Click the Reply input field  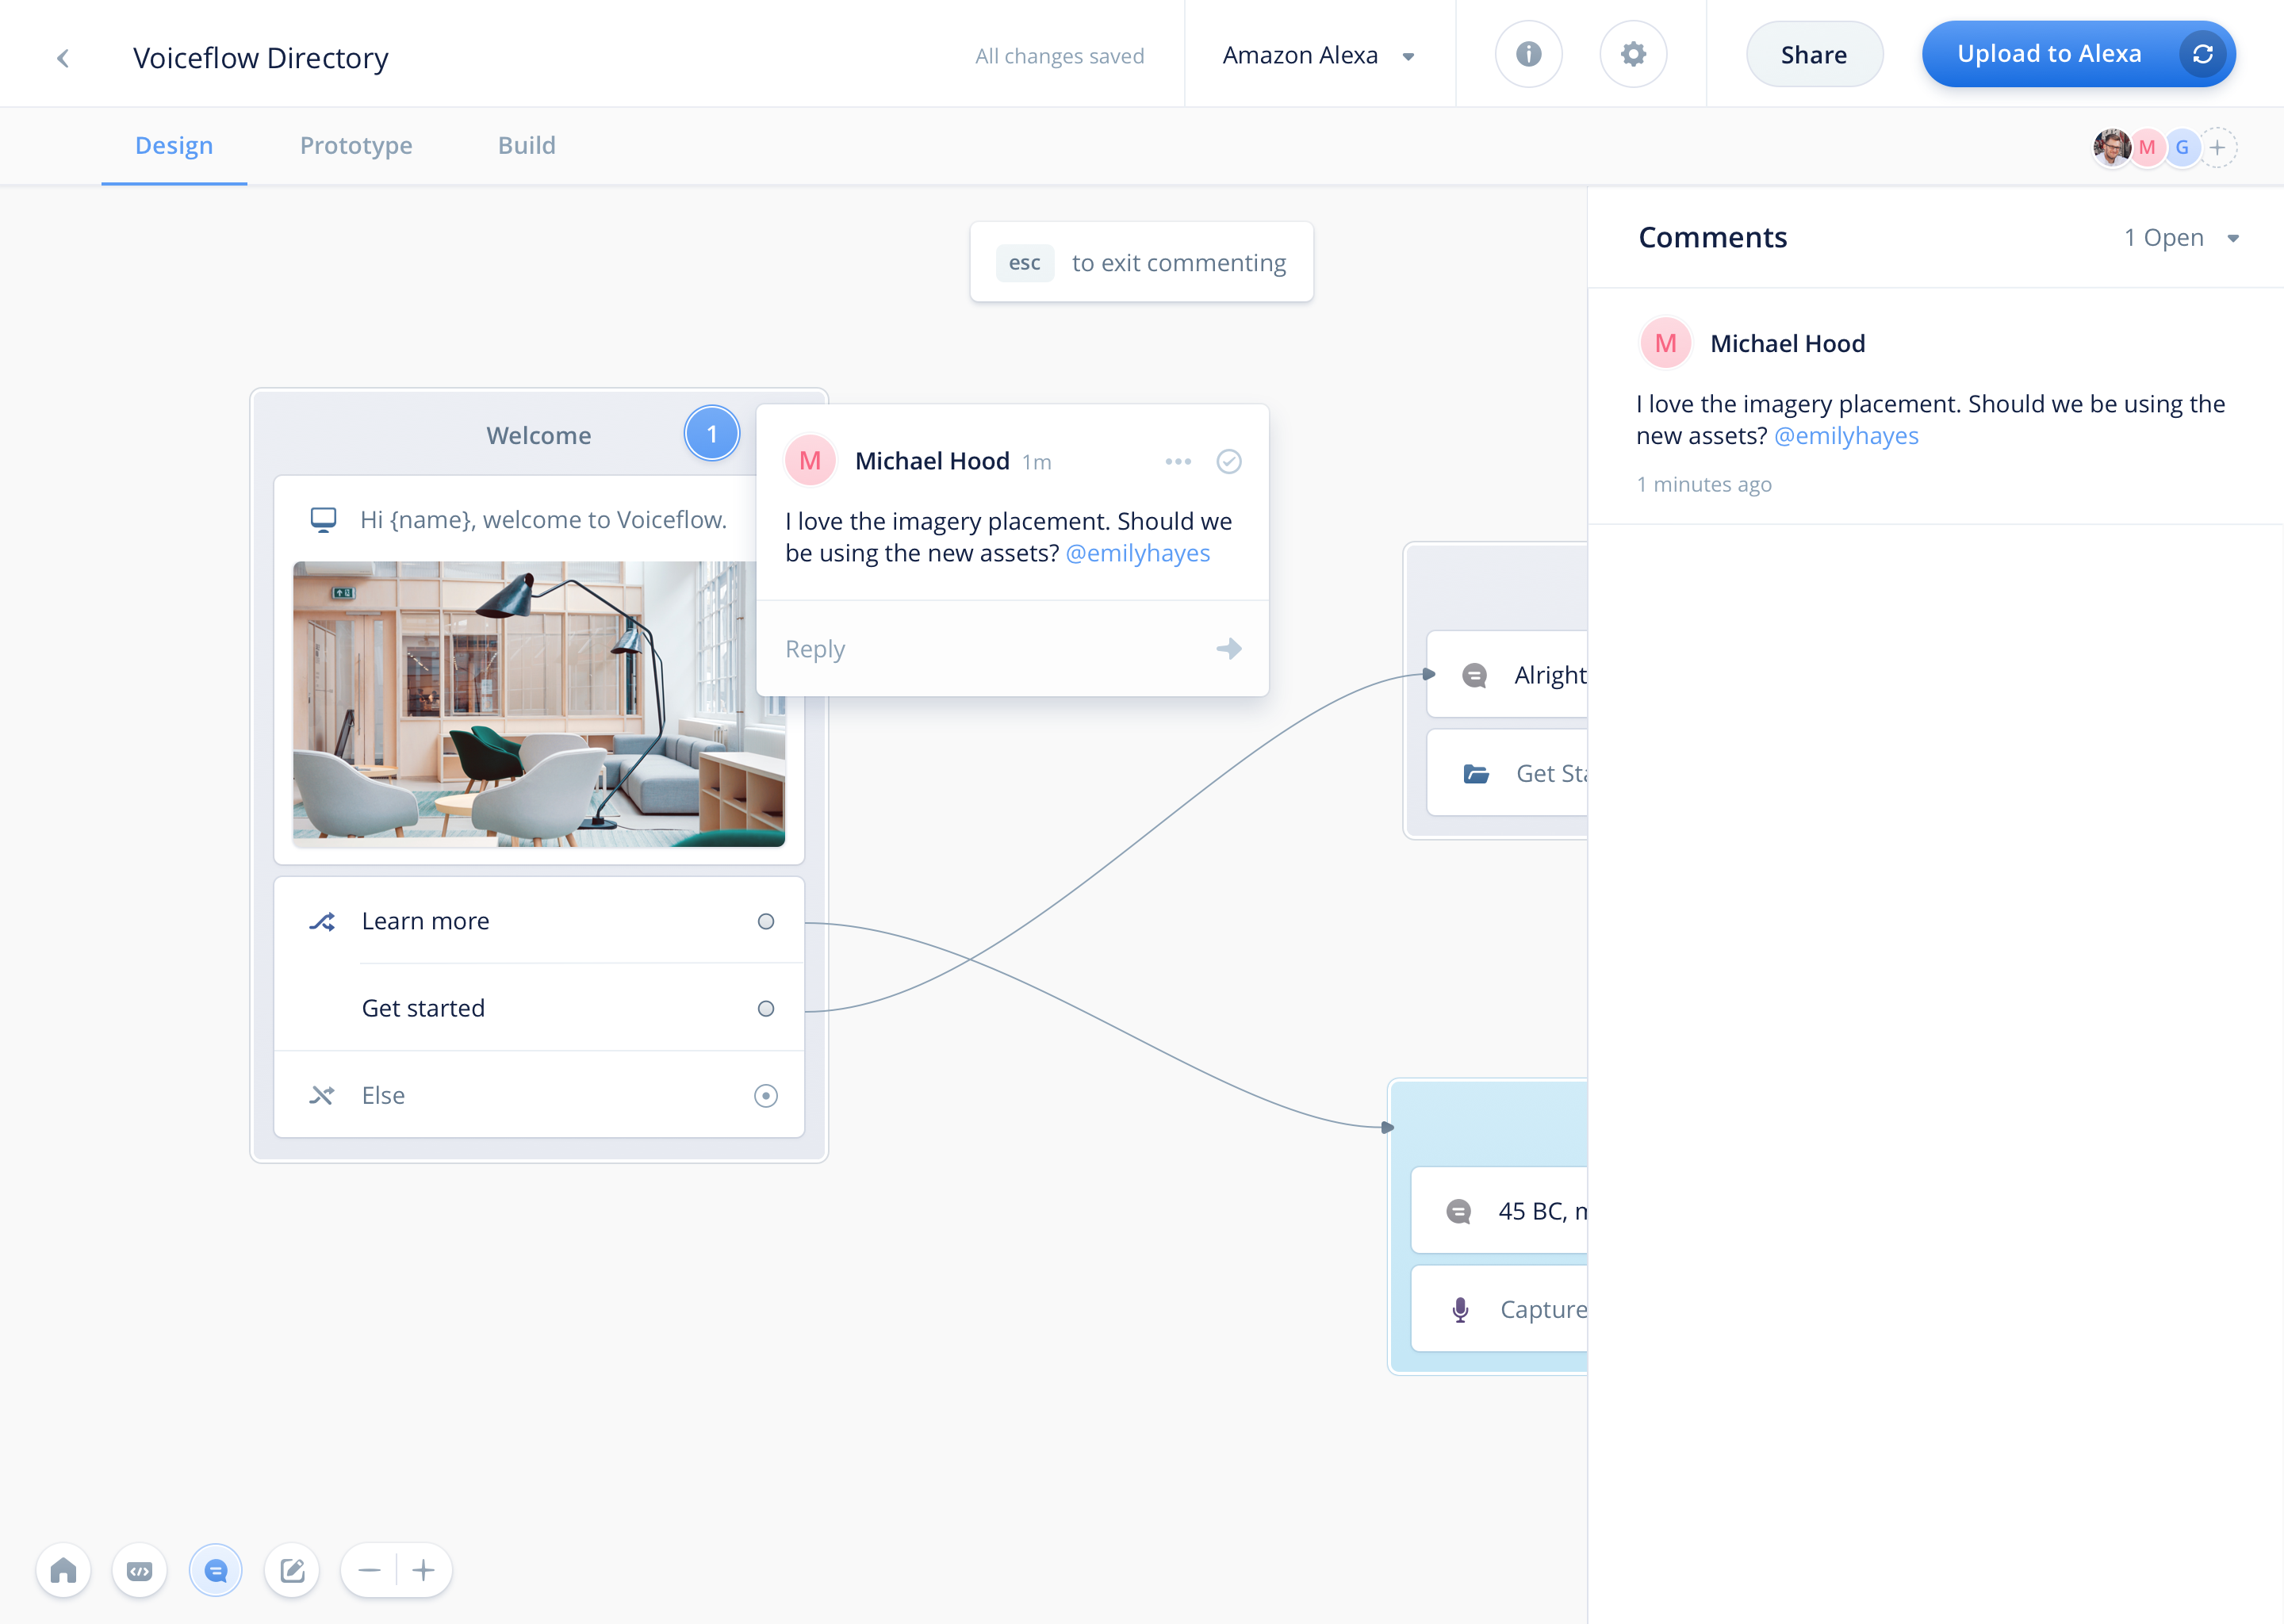[980, 649]
